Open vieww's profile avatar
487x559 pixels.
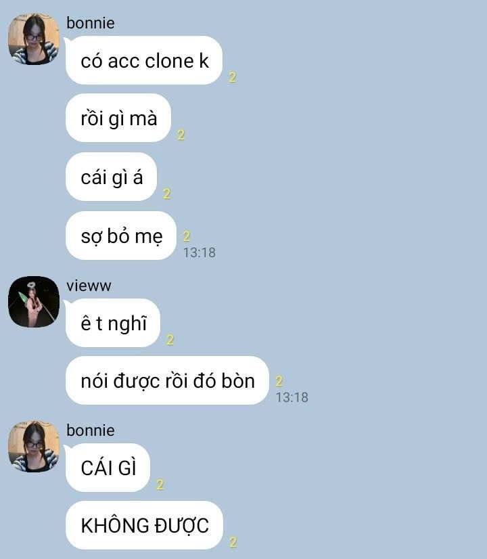[34, 302]
